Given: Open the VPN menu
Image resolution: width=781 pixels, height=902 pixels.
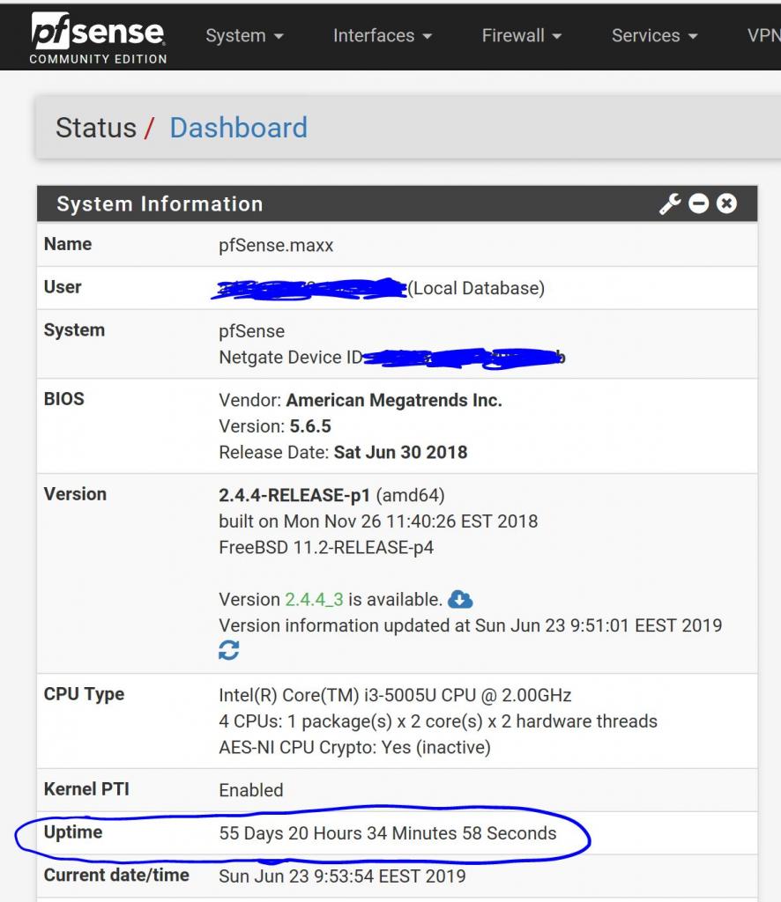Looking at the screenshot, I should click(x=762, y=36).
